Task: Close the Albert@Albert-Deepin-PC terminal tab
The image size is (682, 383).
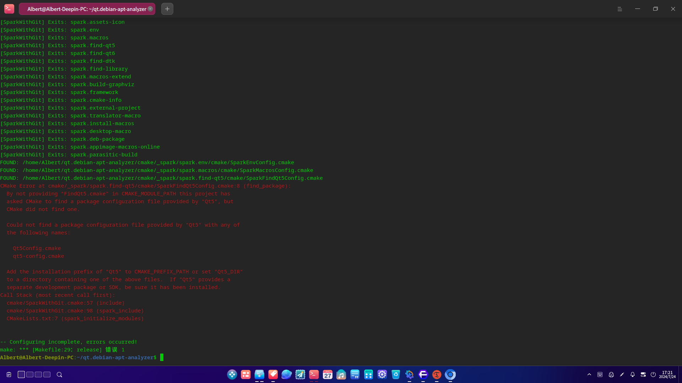Action: [x=150, y=9]
